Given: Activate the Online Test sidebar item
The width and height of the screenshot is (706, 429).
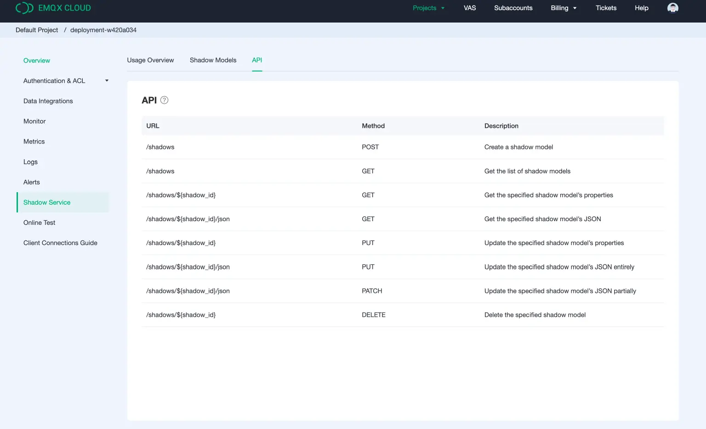Looking at the screenshot, I should pos(39,222).
